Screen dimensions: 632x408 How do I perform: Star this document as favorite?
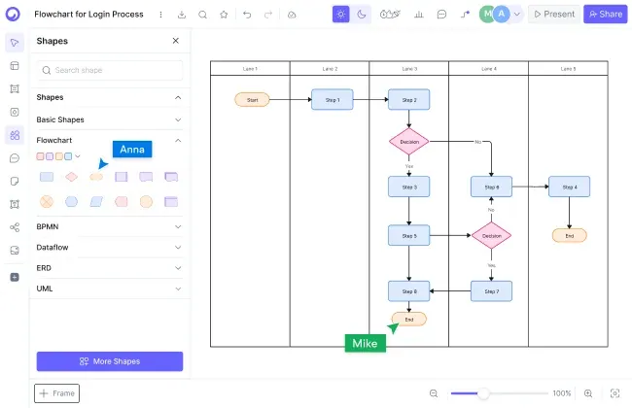(224, 15)
